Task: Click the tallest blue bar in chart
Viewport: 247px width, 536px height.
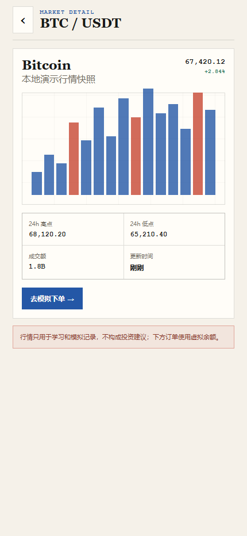Action: click(148, 142)
